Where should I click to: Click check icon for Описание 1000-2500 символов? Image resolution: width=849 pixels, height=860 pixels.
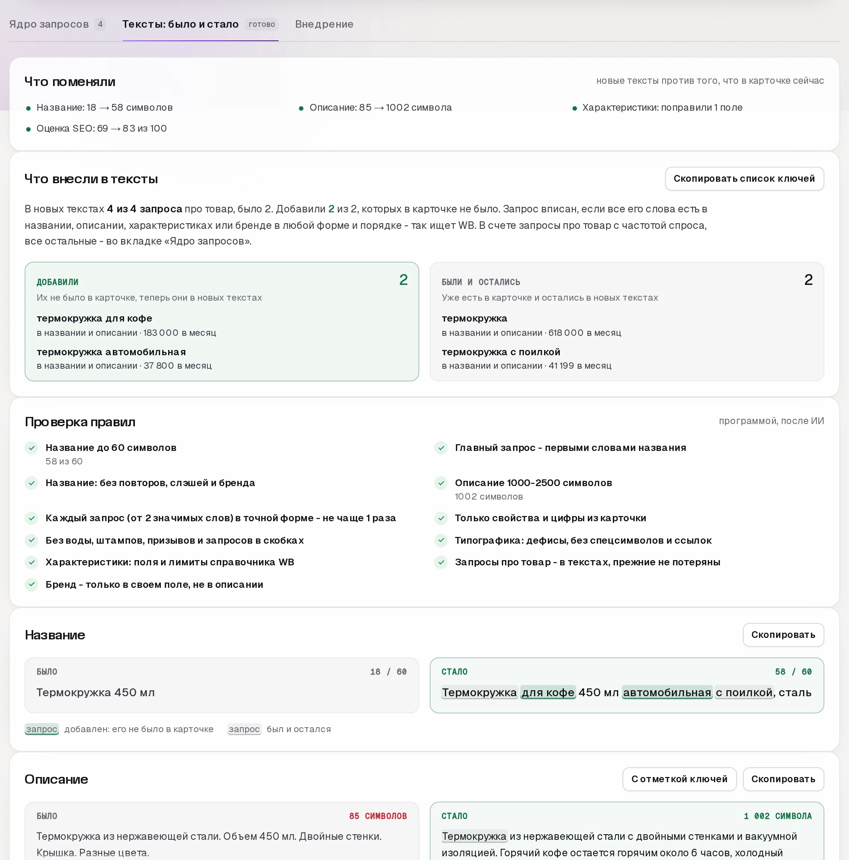click(441, 483)
